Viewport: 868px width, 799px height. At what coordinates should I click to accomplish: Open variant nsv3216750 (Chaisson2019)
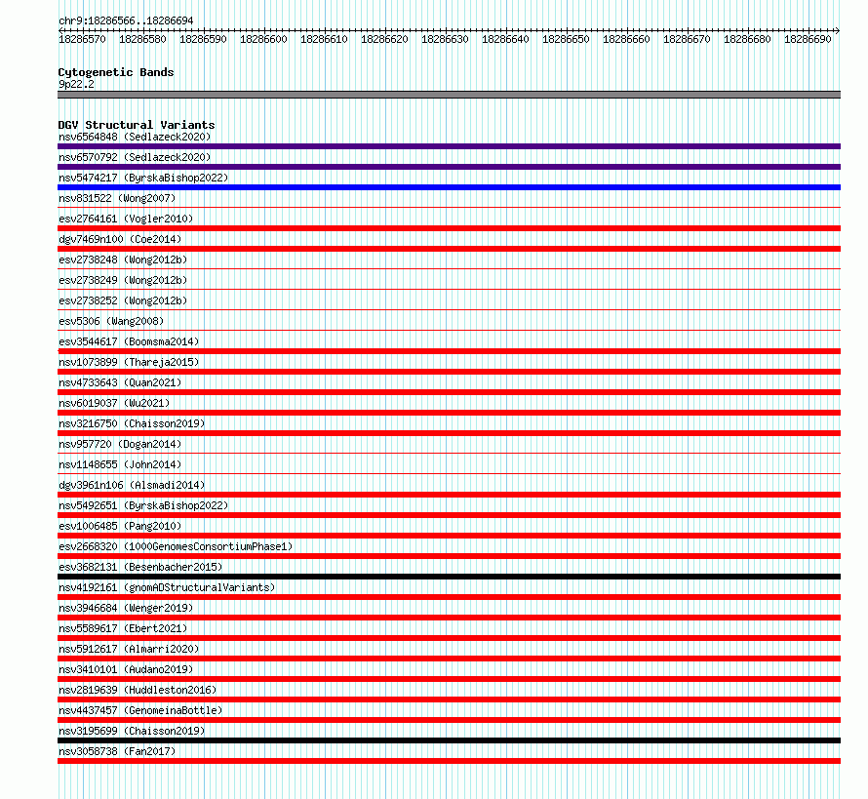pyautogui.click(x=132, y=423)
